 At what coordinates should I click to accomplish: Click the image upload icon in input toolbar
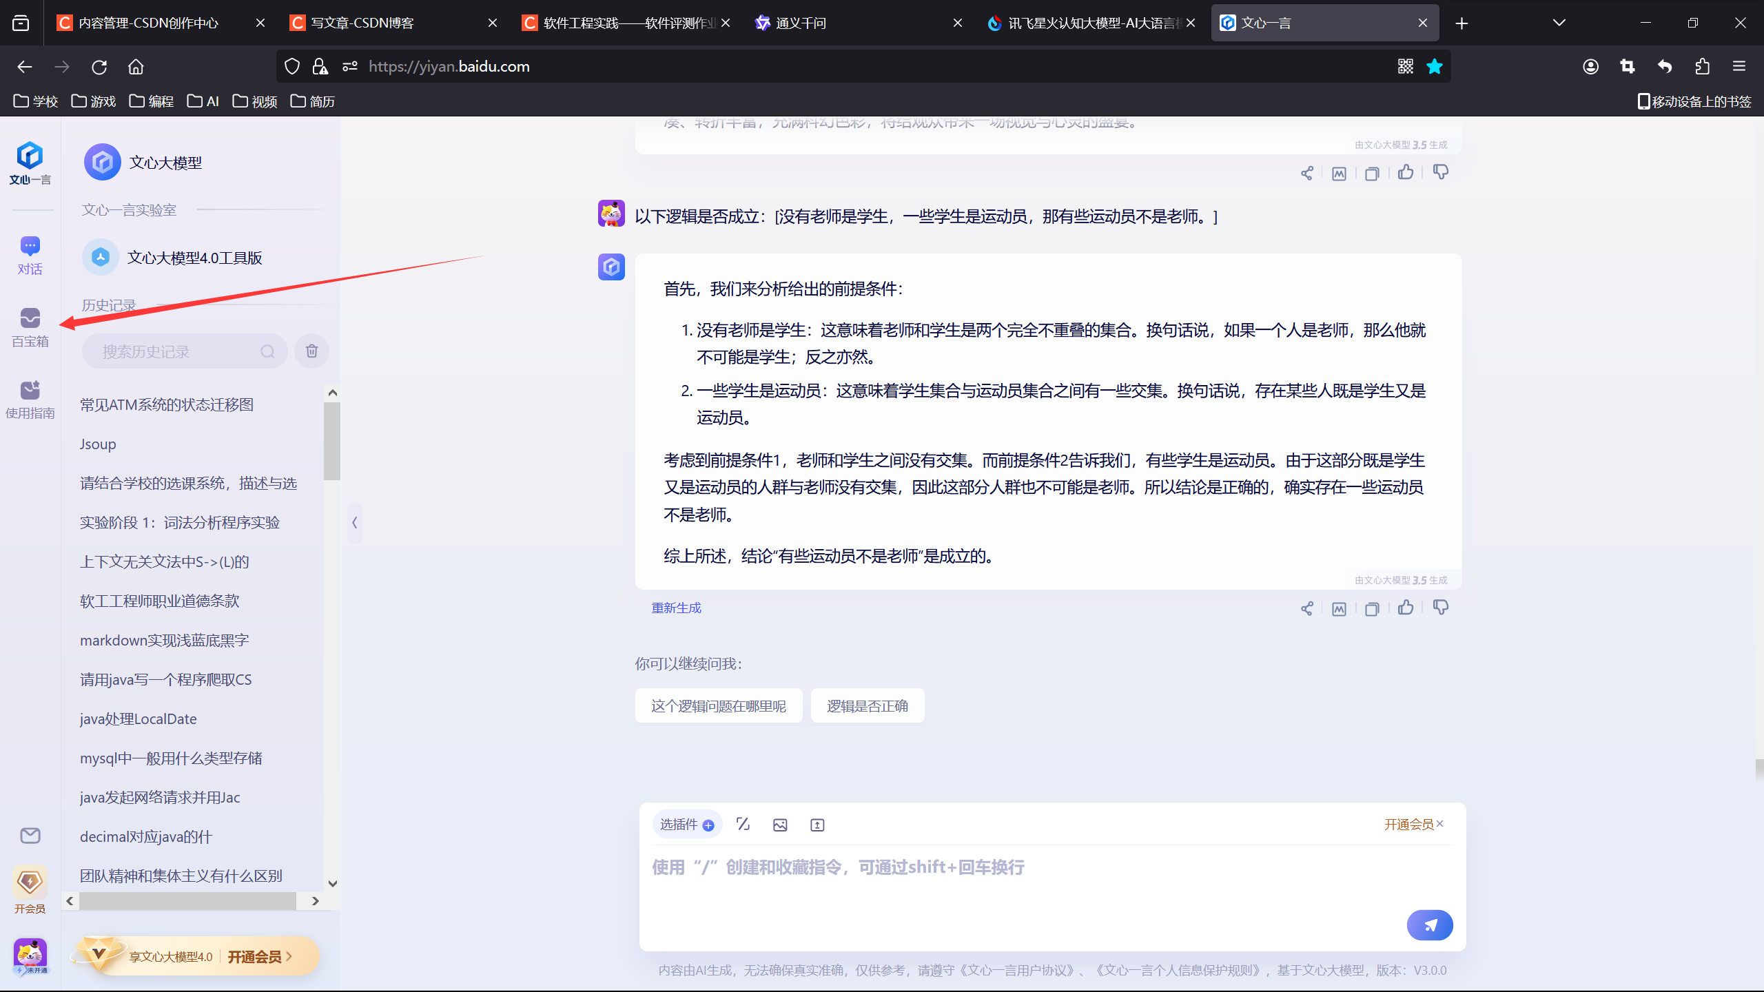click(x=780, y=825)
